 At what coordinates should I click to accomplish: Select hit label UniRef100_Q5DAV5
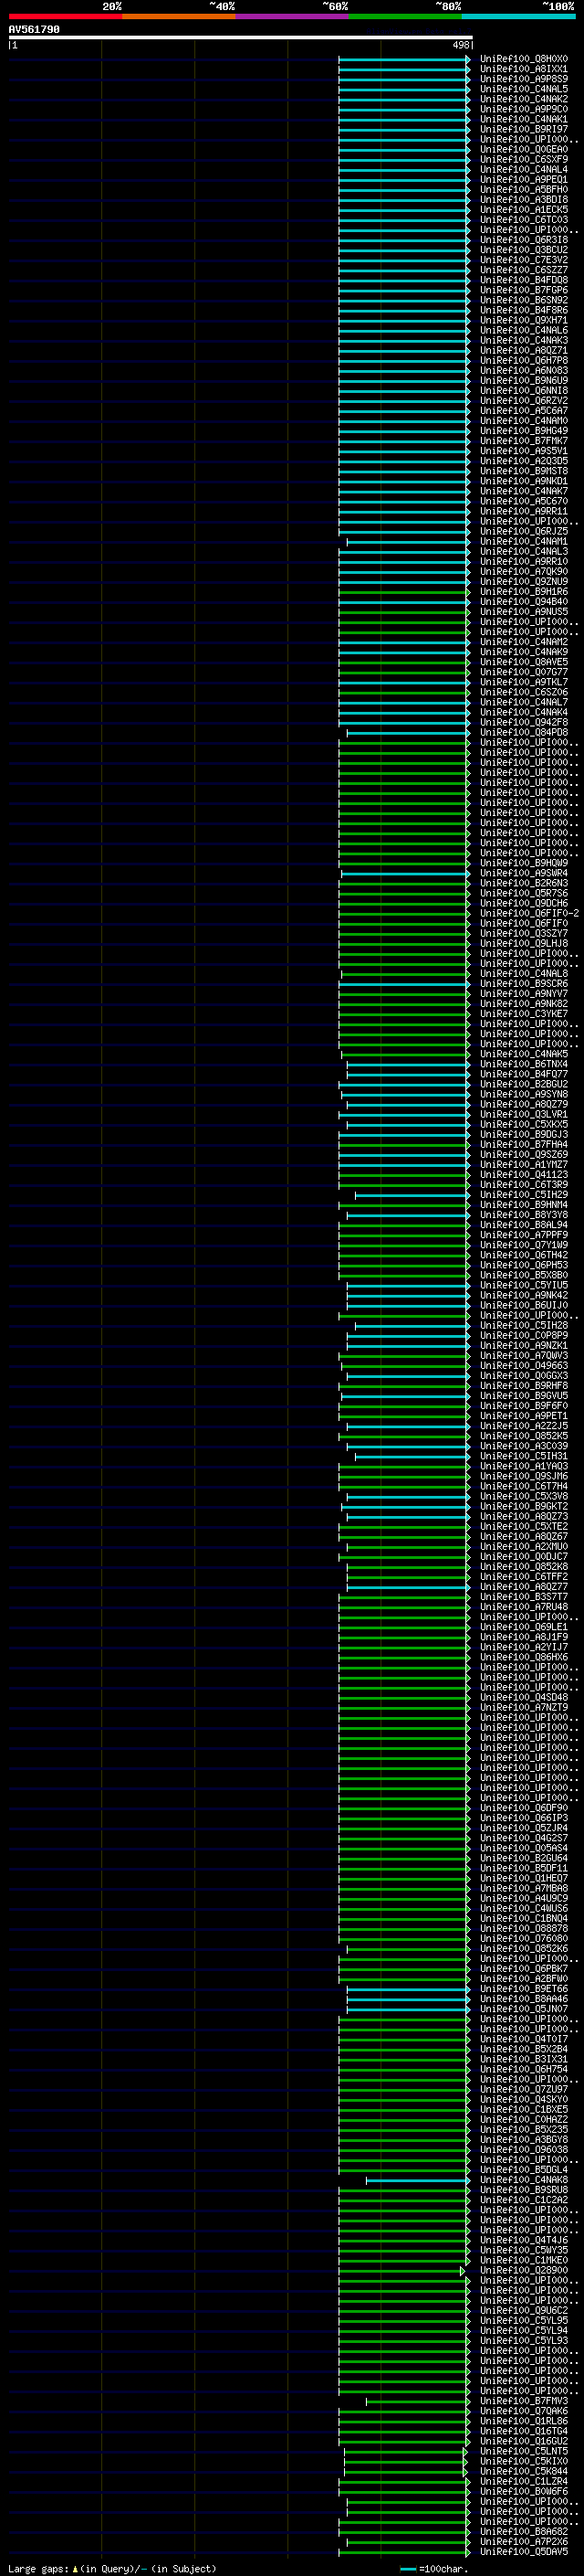523,2551
